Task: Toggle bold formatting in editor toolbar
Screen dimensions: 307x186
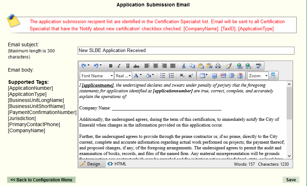Action: point(111,66)
